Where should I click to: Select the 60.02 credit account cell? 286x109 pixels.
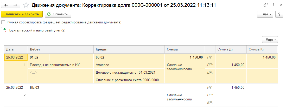click(x=106, y=57)
